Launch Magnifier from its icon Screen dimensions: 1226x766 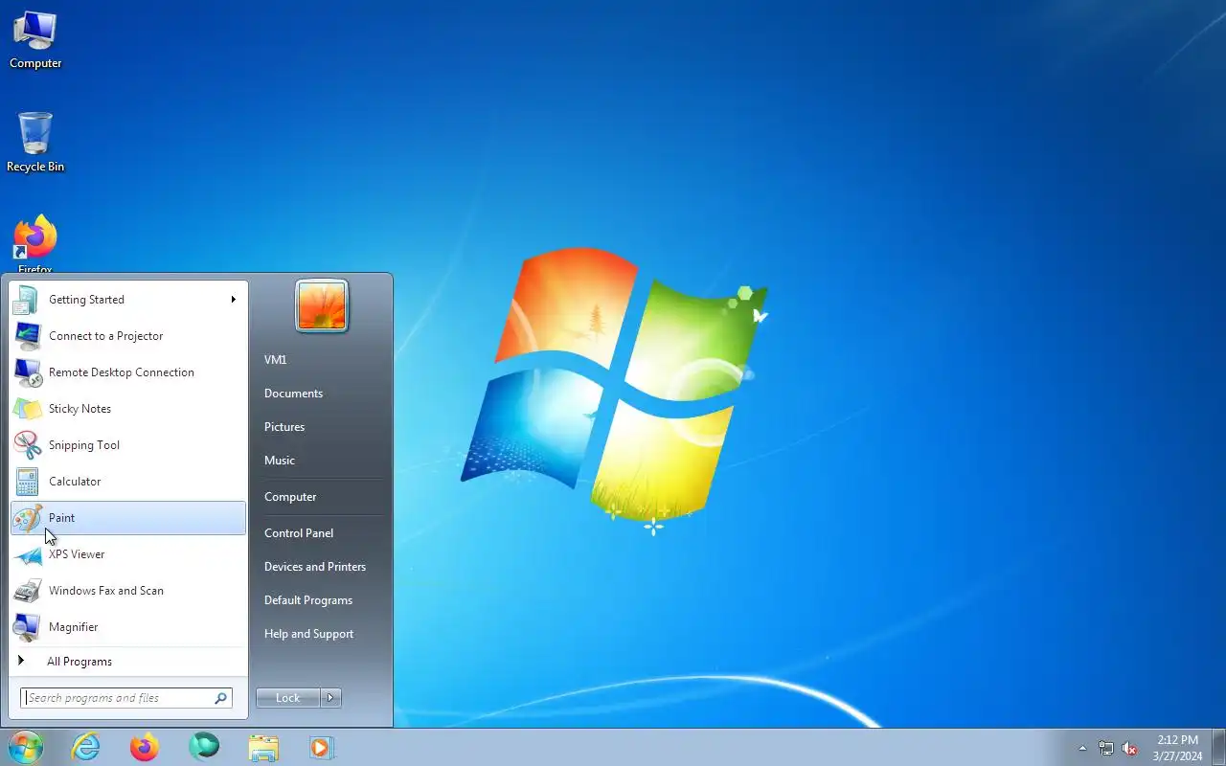pyautogui.click(x=27, y=627)
